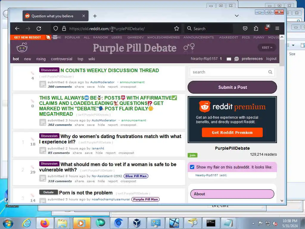Open the Windows Start button

[x=8, y=223]
